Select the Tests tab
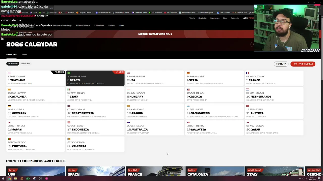 (x=24, y=55)
